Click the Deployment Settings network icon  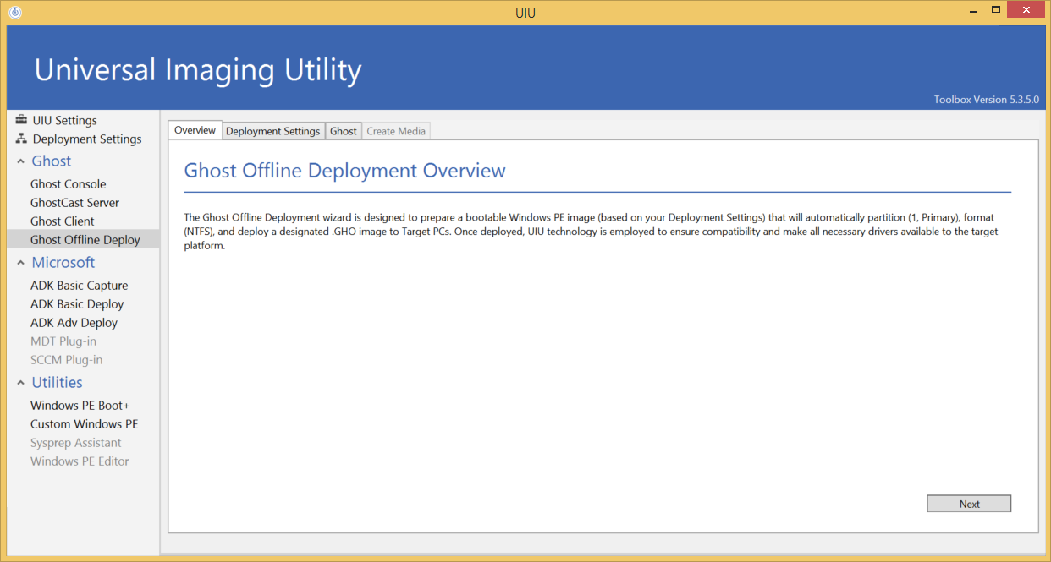21,139
